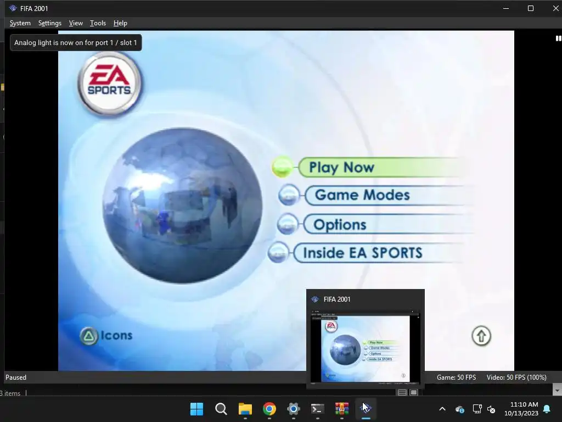This screenshot has width=562, height=422.
Task: Click the Video: 50 FPS (100%) status
Action: point(516,377)
